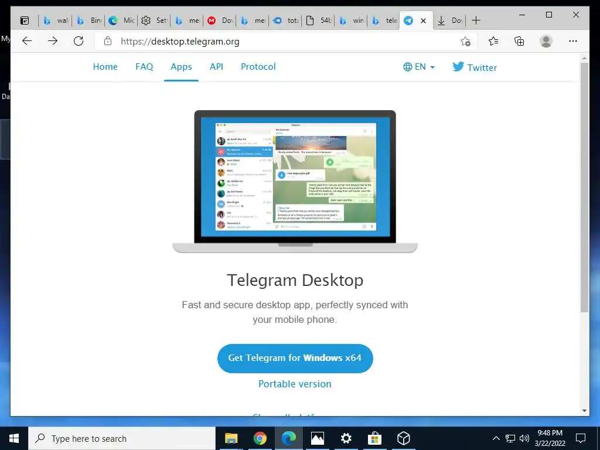Screen dimensions: 600x450
Task: Open the Photos app in the taskbar
Action: pyautogui.click(x=317, y=438)
